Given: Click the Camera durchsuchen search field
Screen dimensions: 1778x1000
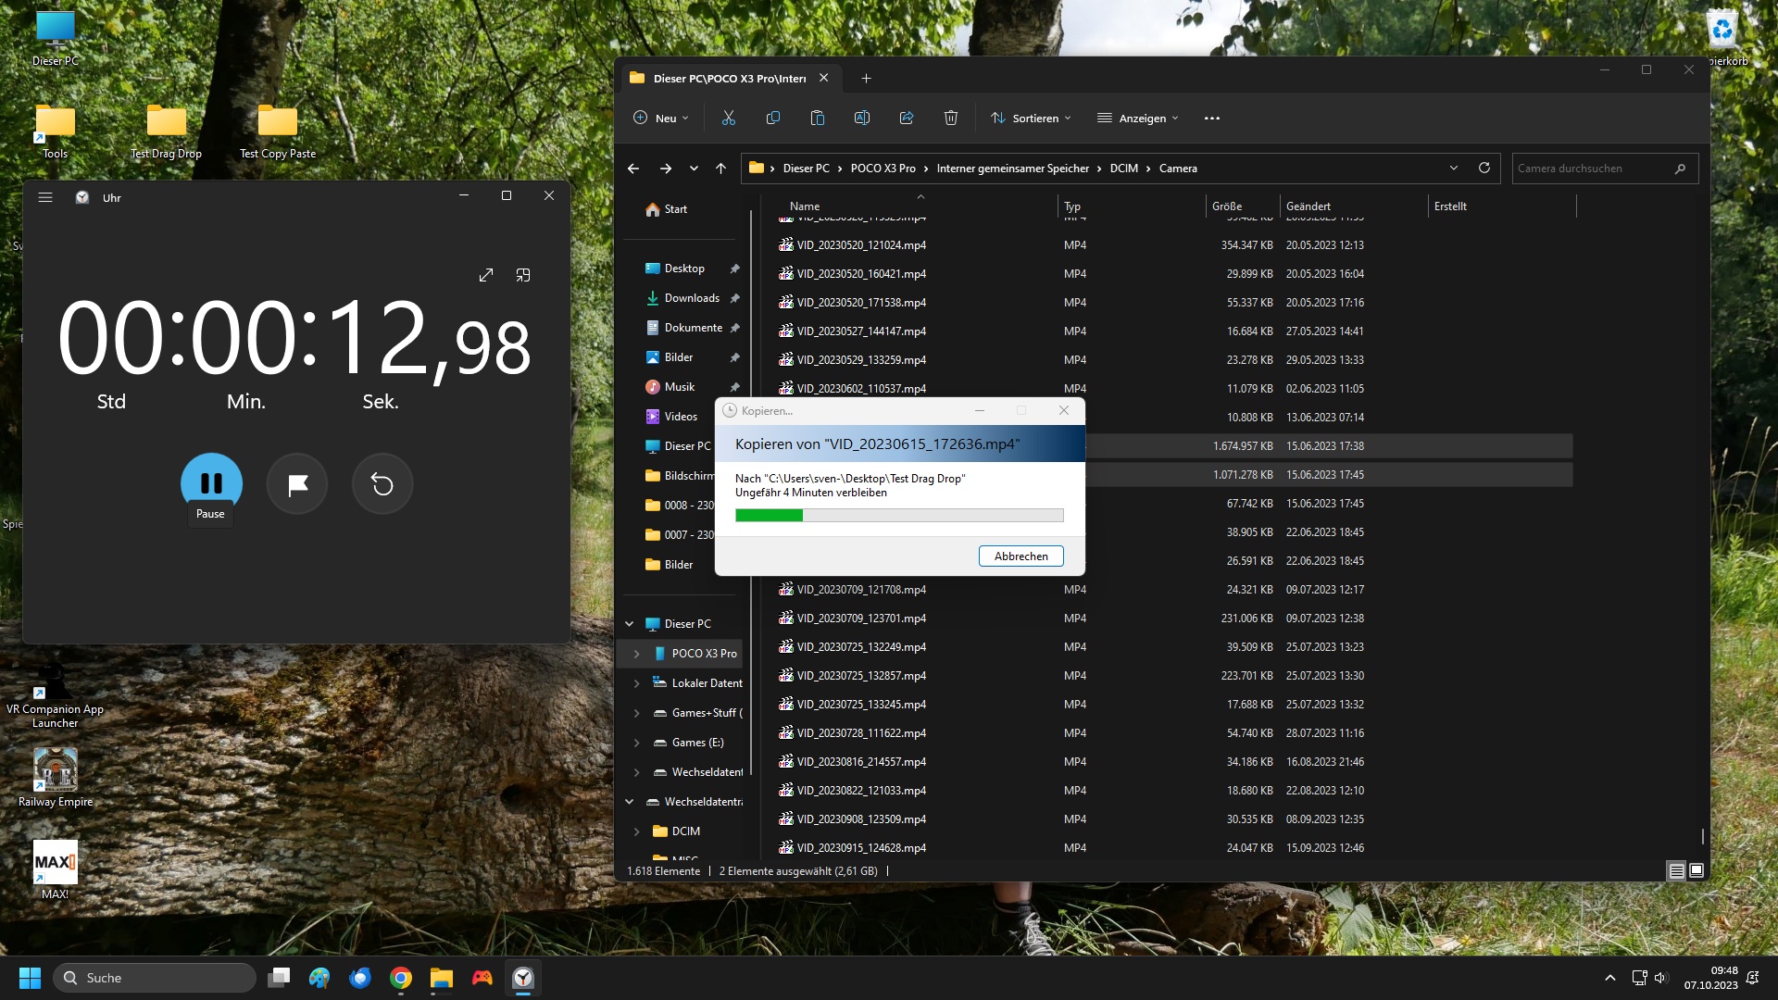Looking at the screenshot, I should [1593, 168].
